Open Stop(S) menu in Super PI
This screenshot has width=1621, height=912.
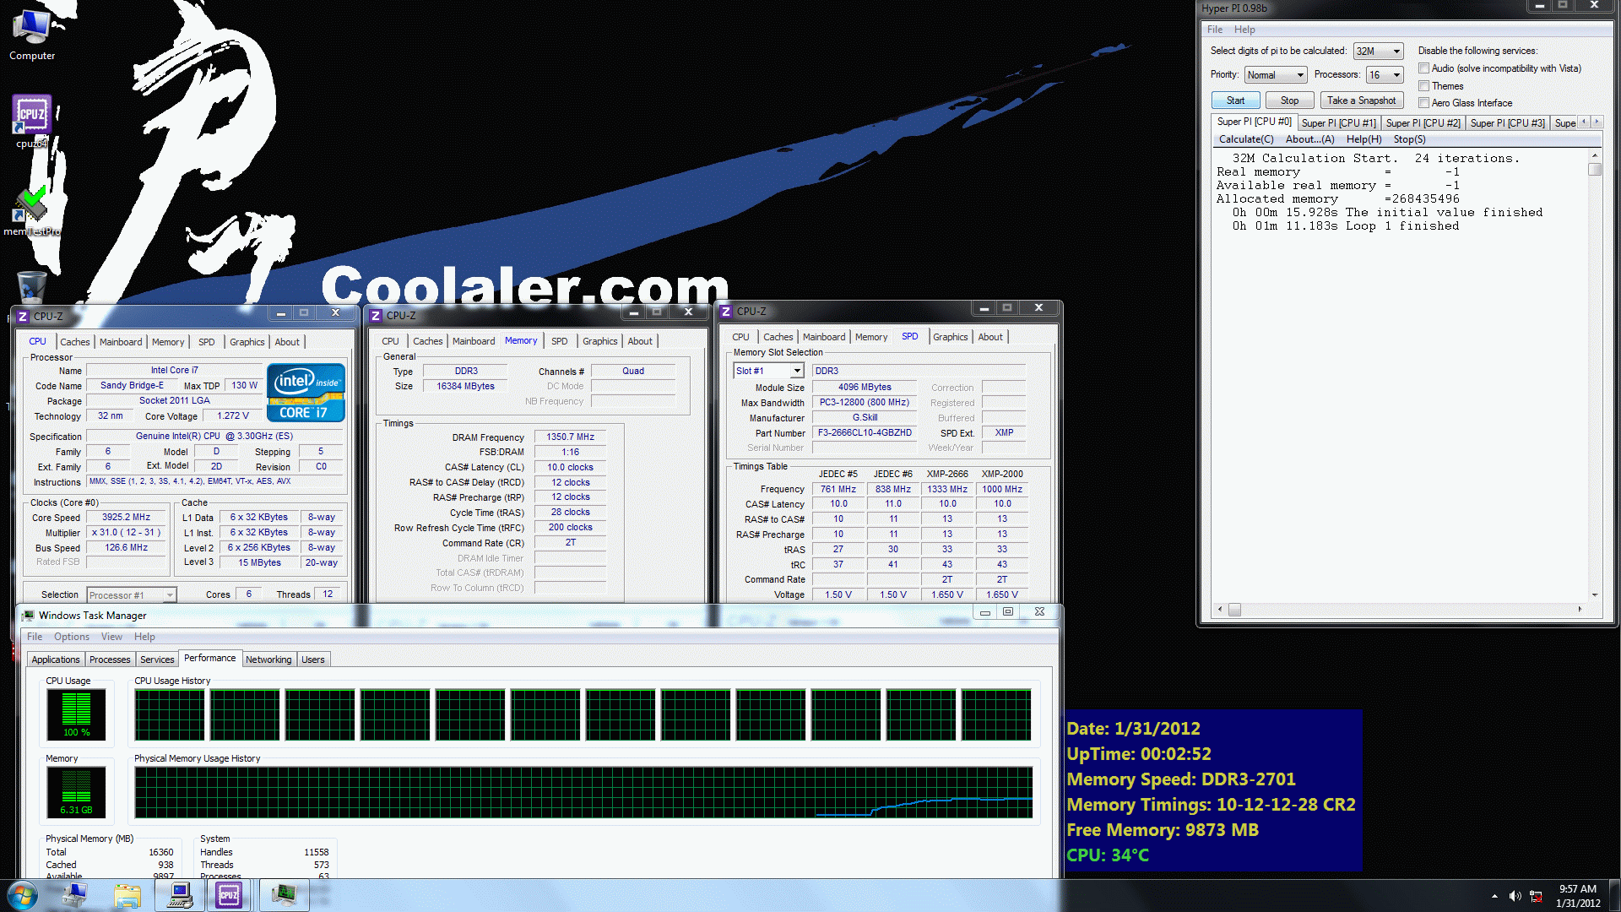1409,139
